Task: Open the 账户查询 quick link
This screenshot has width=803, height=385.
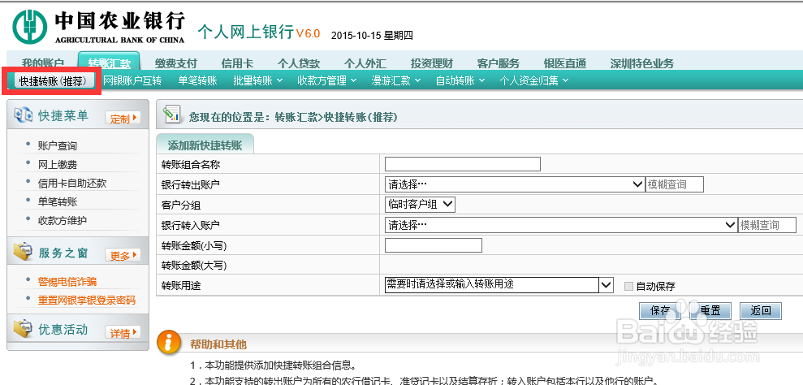Action: 58,146
